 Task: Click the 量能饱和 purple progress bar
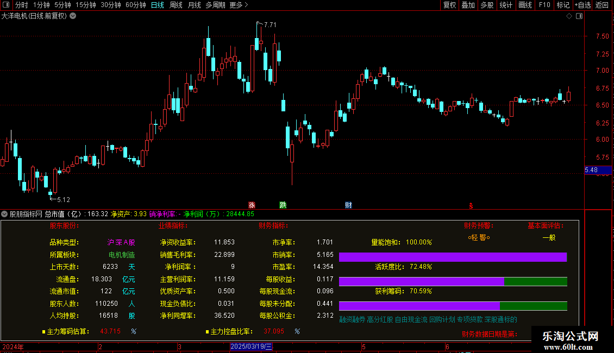453,257
